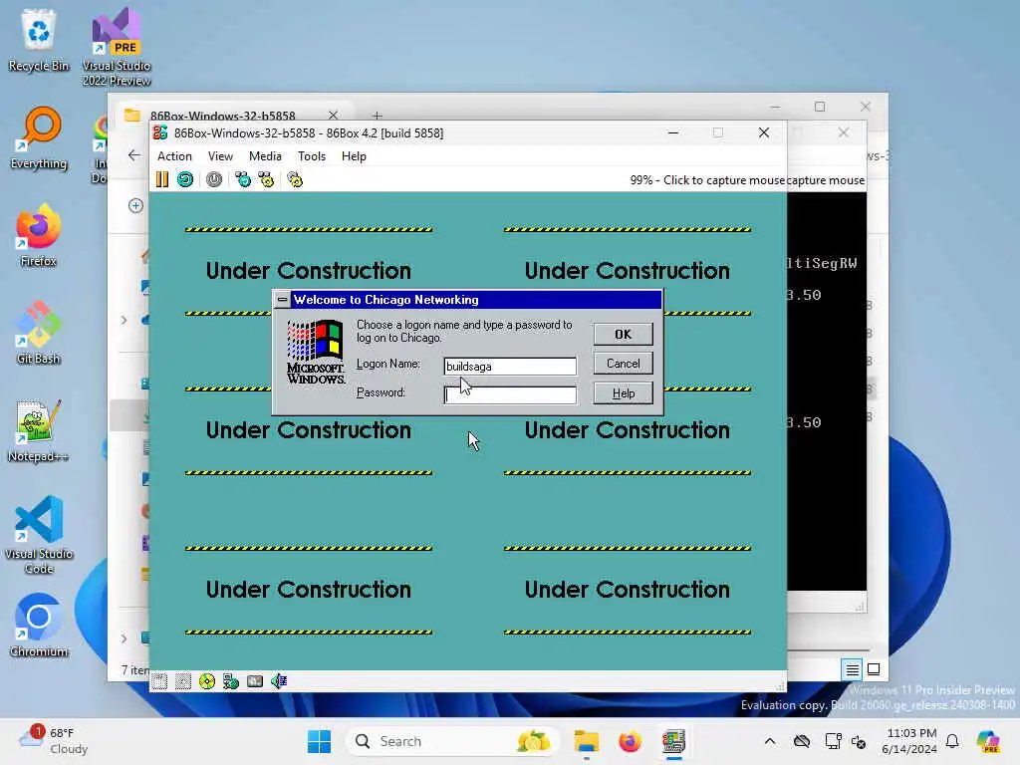Open the taskbar clock and calendar
The width and height of the screenshot is (1020, 765).
(909, 741)
